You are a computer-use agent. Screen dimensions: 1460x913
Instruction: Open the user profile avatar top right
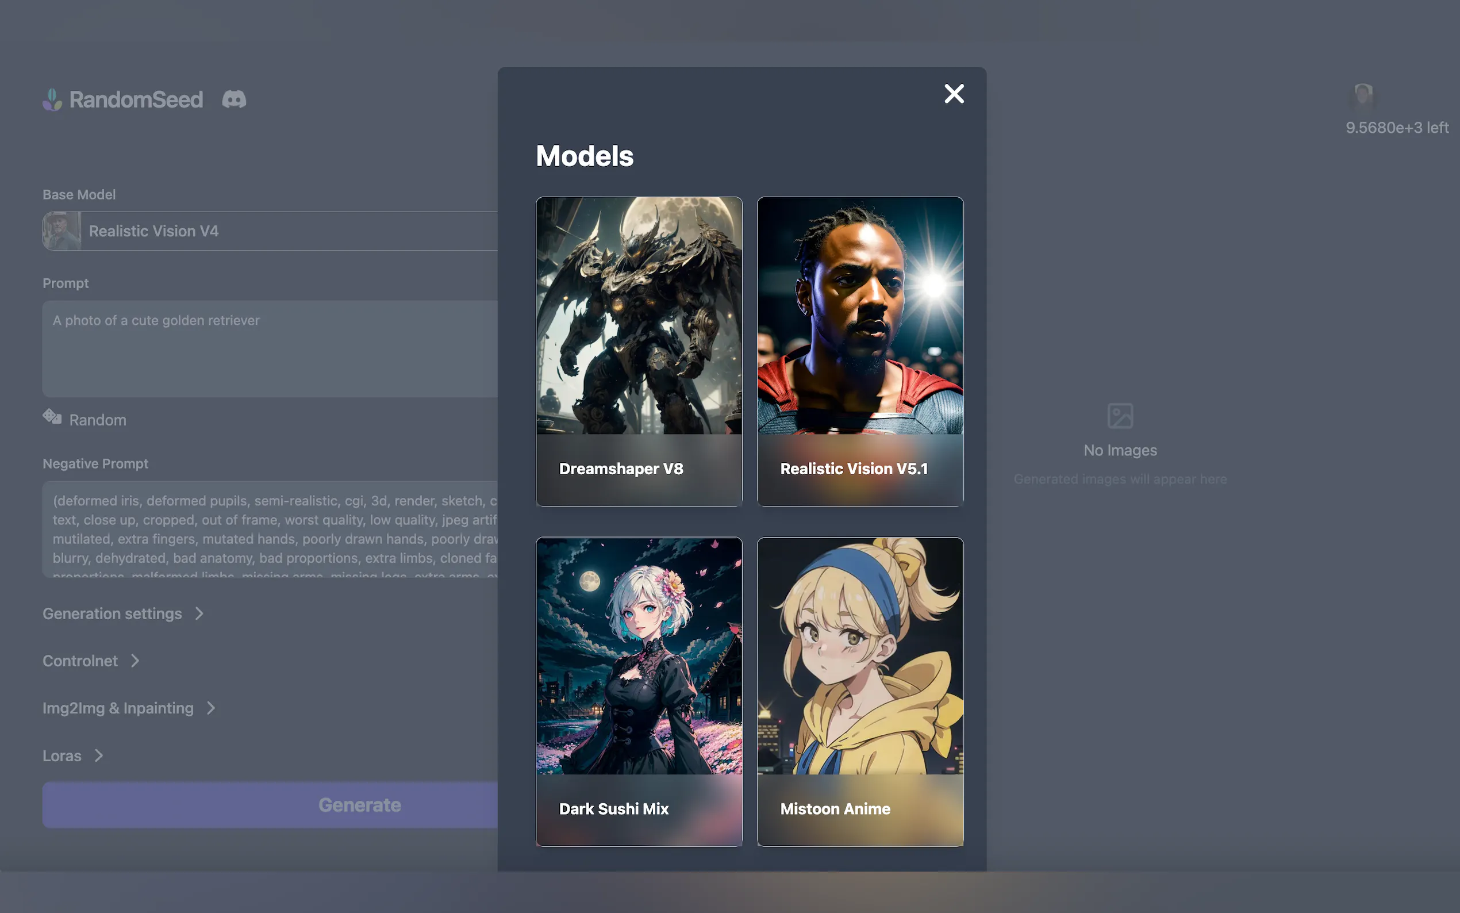[x=1362, y=95]
